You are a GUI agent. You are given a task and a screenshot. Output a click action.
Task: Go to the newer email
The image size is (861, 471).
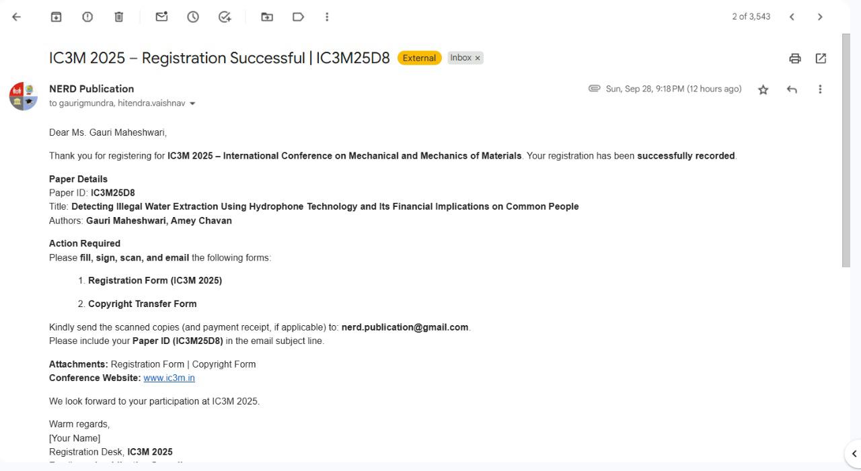[x=792, y=17]
